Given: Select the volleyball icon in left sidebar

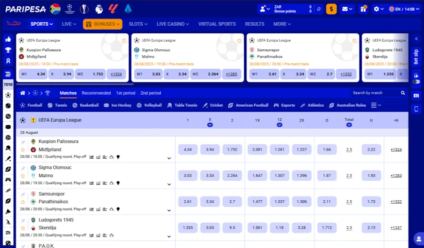Looking at the screenshot, I should pos(8,138).
